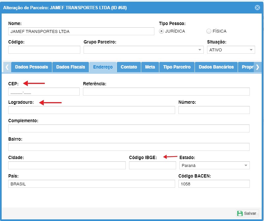264x221 pixels.
Task: Open the Estado dropdown showing Paraná
Action: [214, 165]
